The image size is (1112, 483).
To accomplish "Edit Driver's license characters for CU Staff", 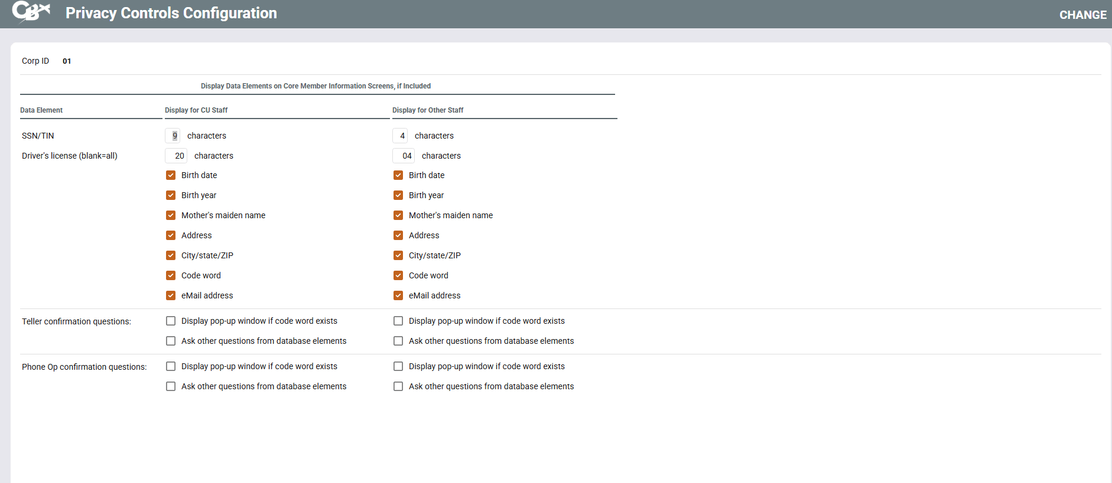I will pos(176,156).
